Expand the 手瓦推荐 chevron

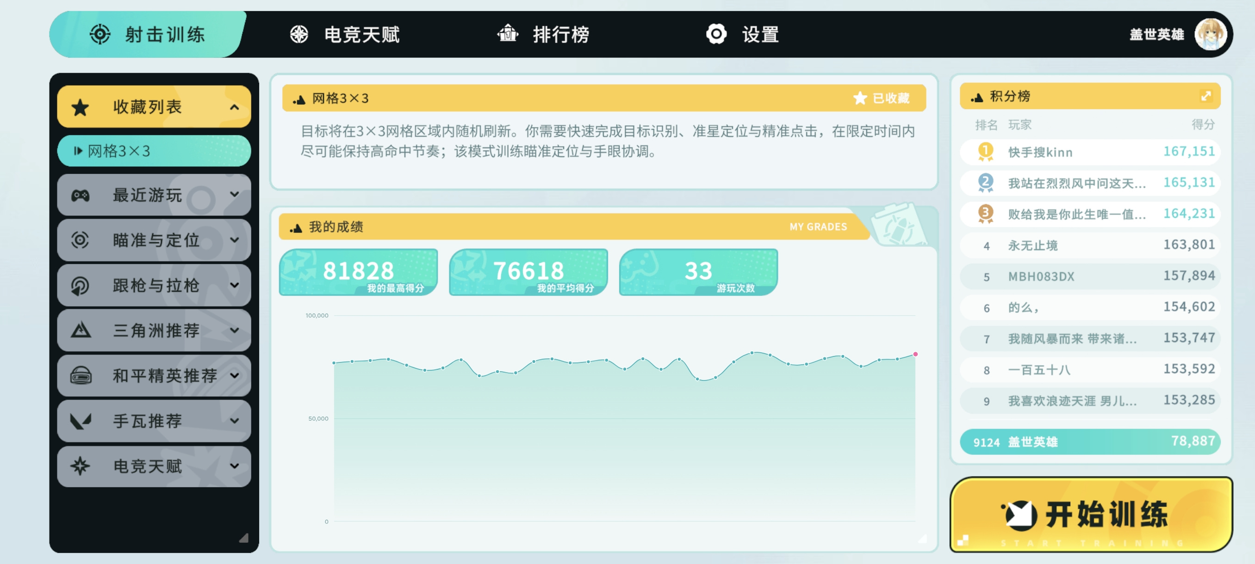pos(234,421)
